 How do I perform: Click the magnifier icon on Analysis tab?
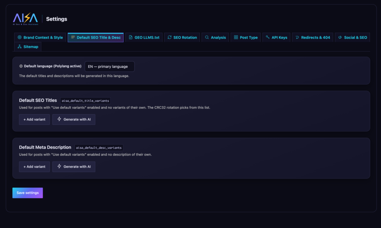click(x=207, y=38)
